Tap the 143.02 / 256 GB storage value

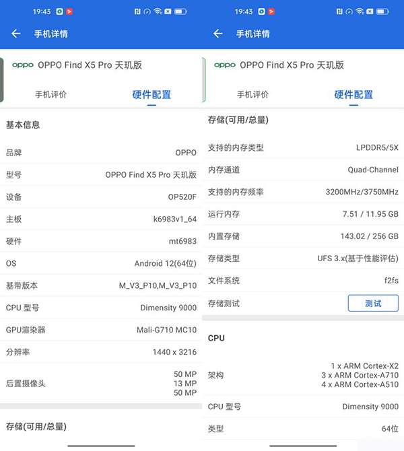(x=369, y=236)
